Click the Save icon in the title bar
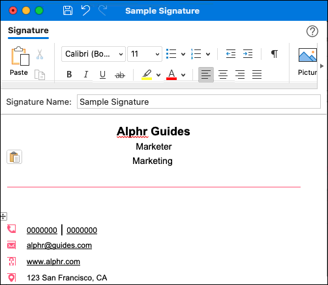328x285 pixels. point(68,10)
